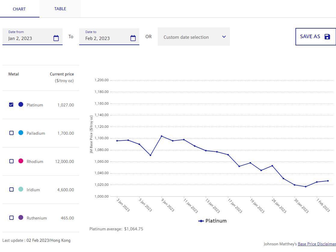Viewport: 336px width, 252px height.
Task: Select the Ruthenium checkbox
Action: click(11, 218)
